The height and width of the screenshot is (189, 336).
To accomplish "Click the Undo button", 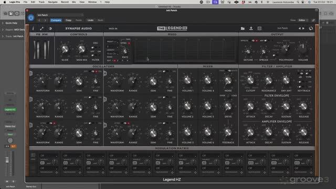I will click(x=90, y=20).
